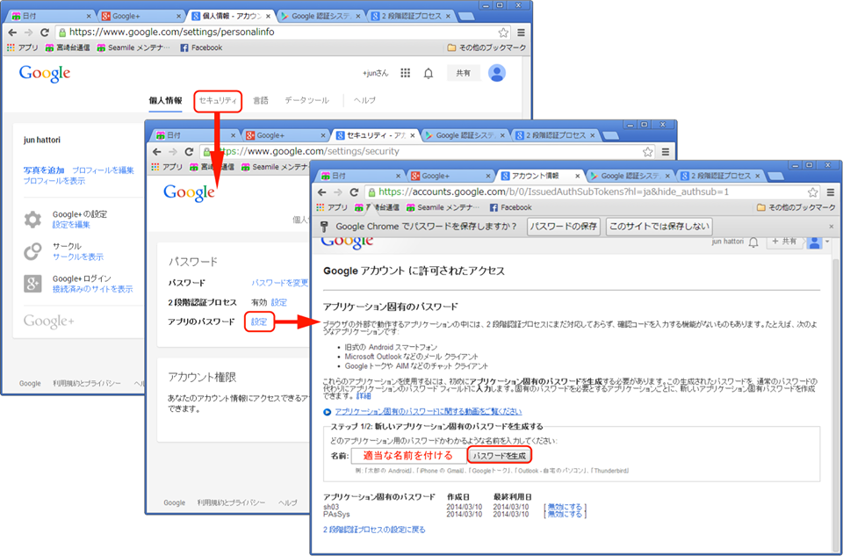
Task: Open the Facebook bookmark in the personalinfo window
Action: (201, 47)
